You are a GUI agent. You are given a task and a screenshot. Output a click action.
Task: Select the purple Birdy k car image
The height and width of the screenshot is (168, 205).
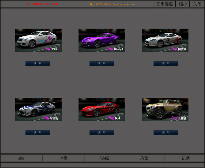point(102,40)
